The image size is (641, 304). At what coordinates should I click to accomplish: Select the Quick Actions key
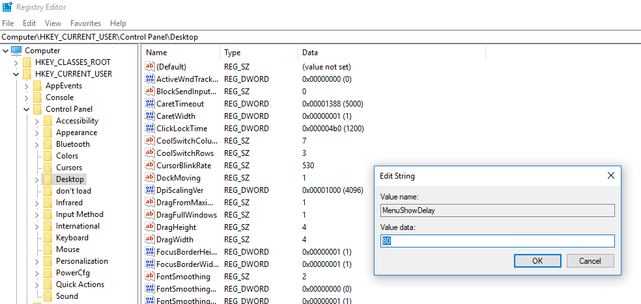point(80,285)
